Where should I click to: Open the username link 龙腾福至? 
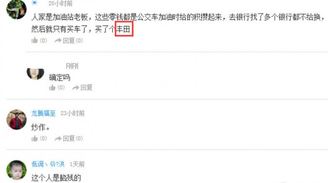pyautogui.click(x=43, y=113)
